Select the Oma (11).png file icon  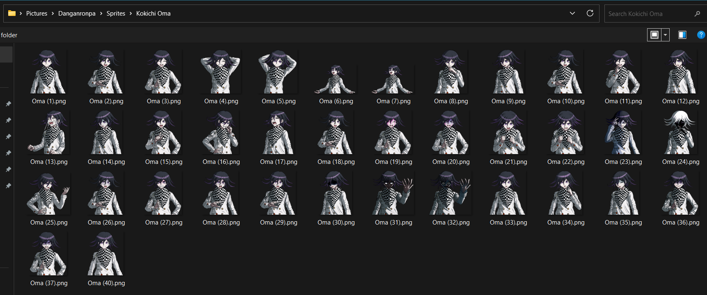click(623, 72)
